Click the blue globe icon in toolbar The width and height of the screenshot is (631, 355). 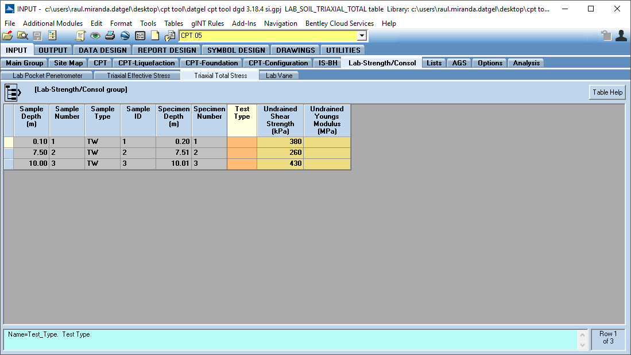click(x=125, y=36)
